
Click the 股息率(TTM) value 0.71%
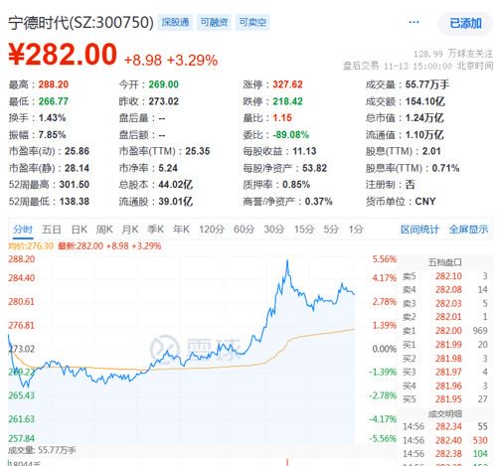coord(445,168)
